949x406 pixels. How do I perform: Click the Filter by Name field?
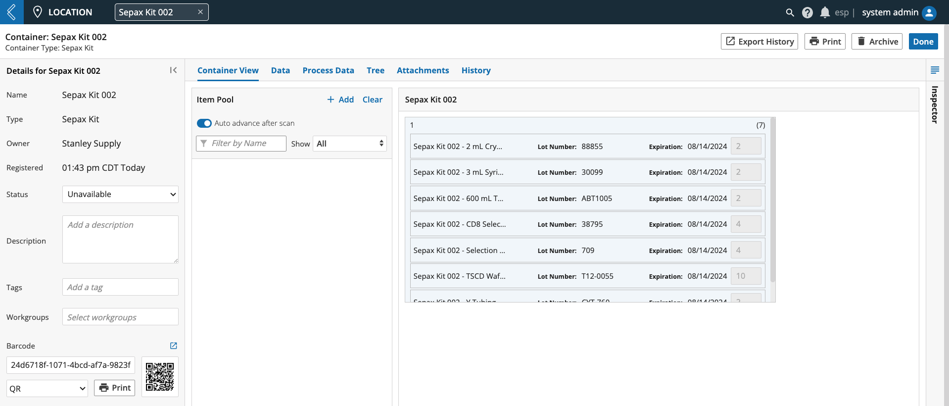tap(241, 143)
